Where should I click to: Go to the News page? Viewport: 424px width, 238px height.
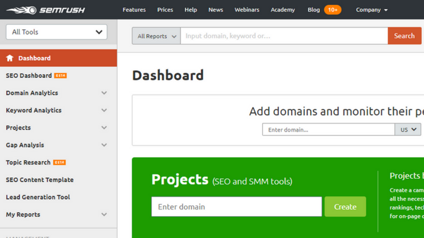215,10
